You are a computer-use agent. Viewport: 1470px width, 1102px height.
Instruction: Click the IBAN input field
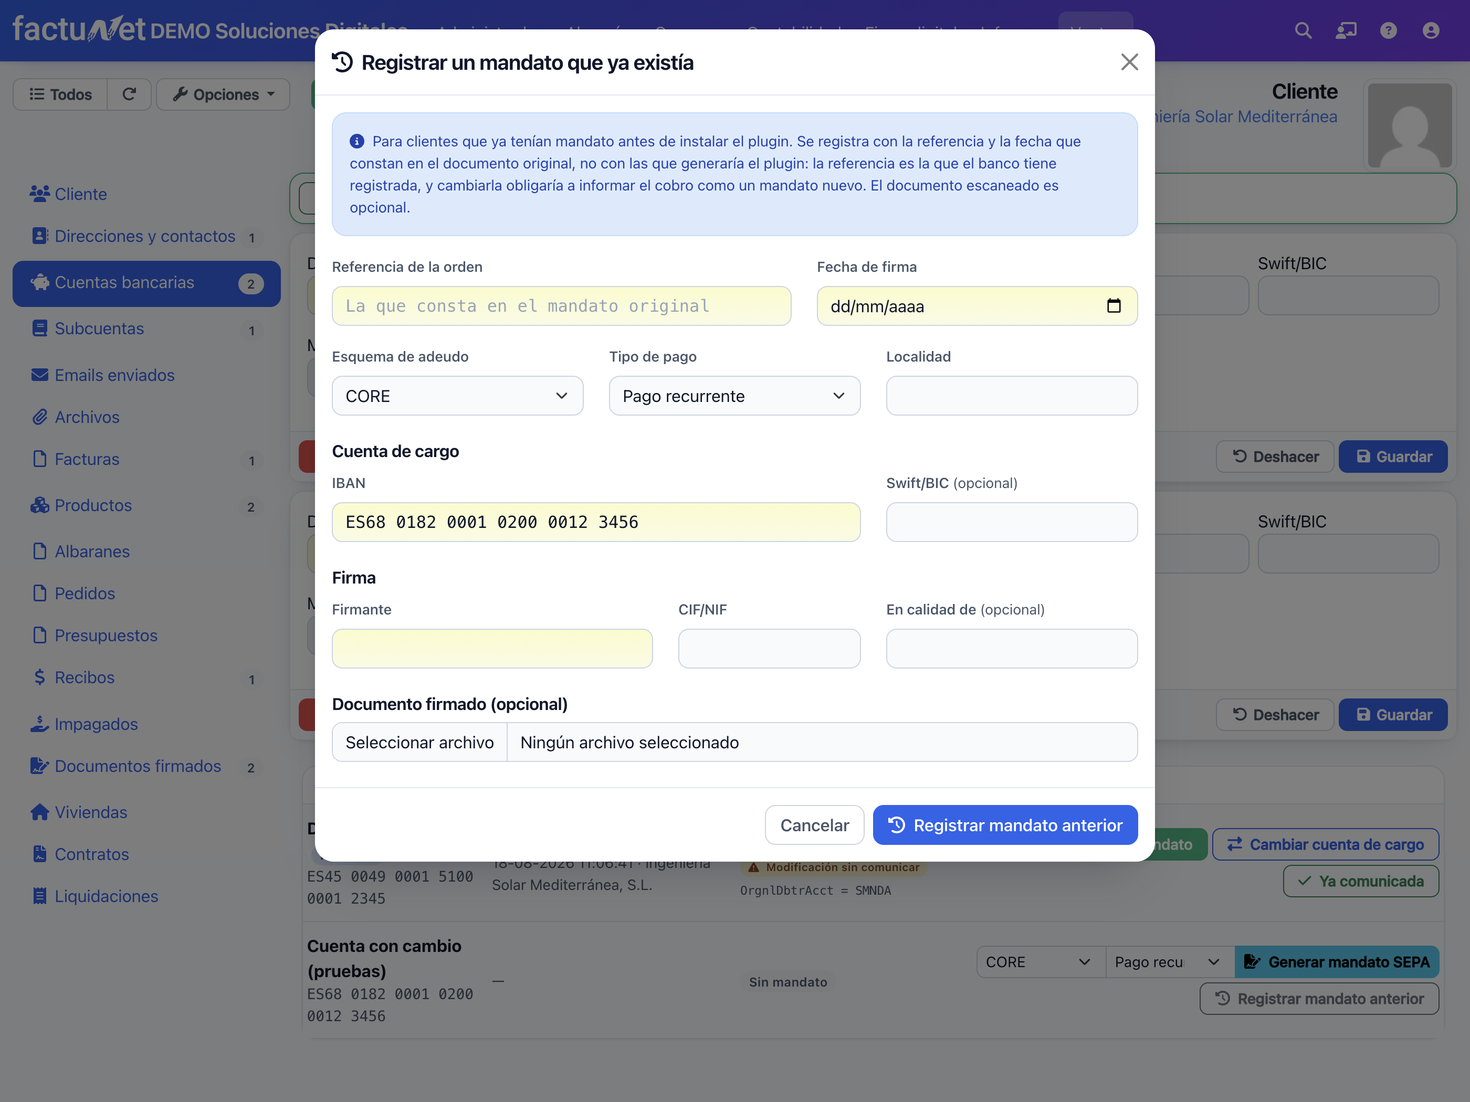click(596, 522)
